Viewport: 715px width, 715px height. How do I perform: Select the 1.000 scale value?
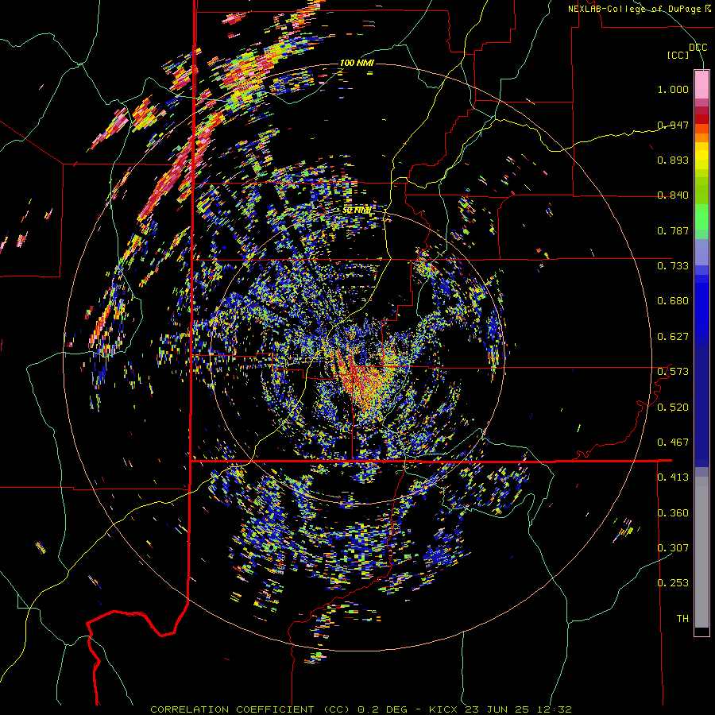[x=673, y=89]
